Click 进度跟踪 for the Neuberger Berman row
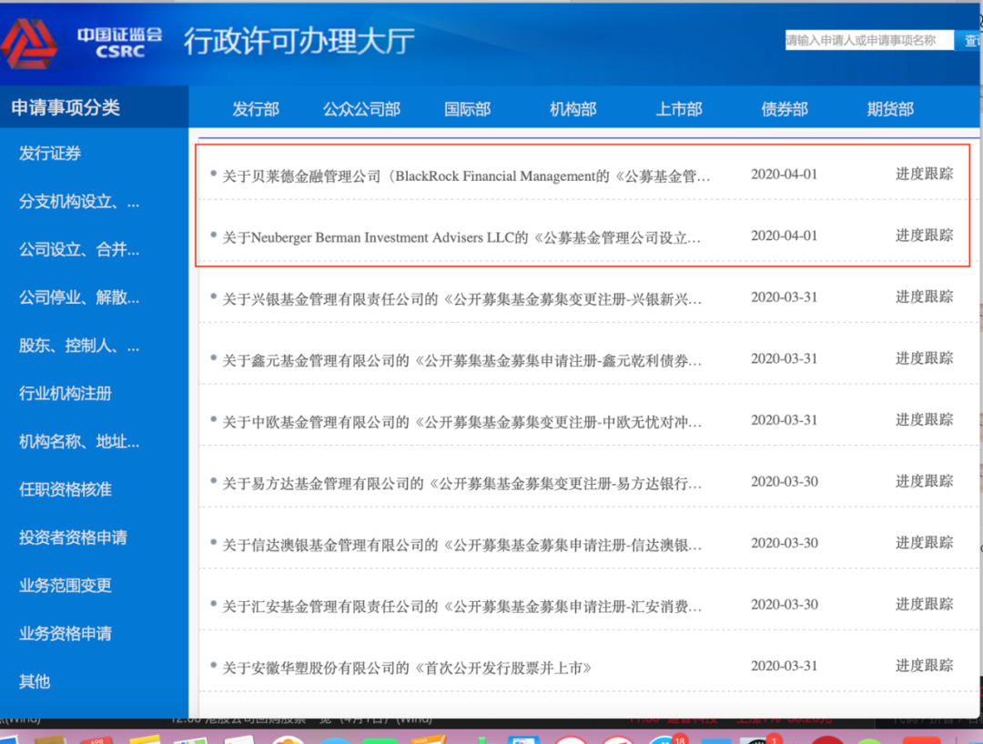 pyautogui.click(x=924, y=236)
